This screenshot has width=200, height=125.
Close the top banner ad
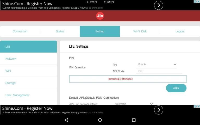pyautogui.click(x=198, y=2)
